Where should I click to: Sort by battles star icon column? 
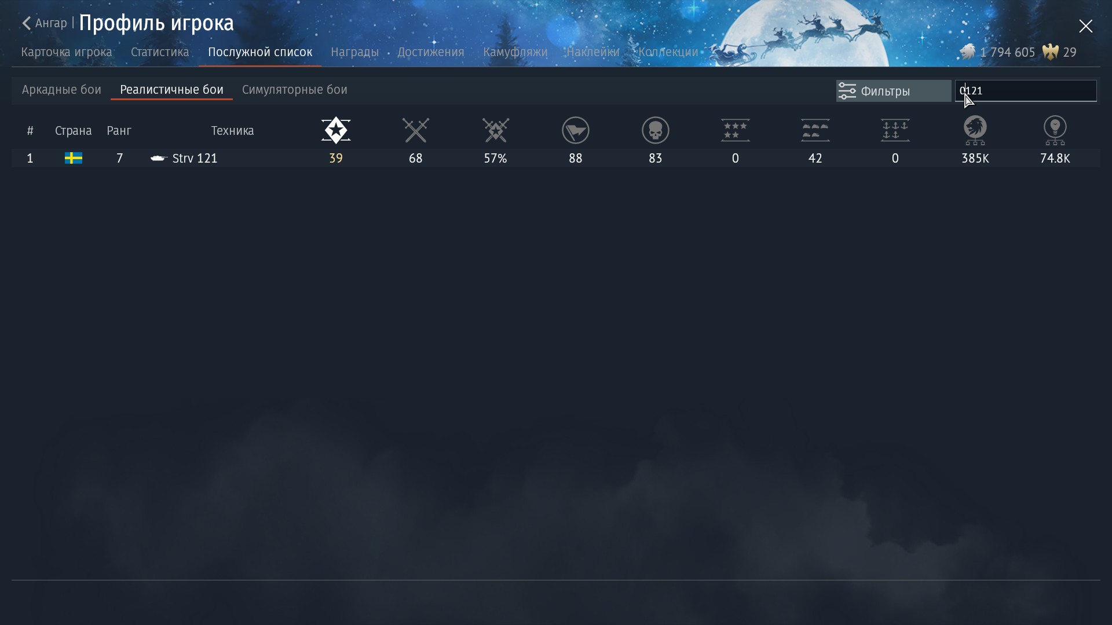point(336,130)
